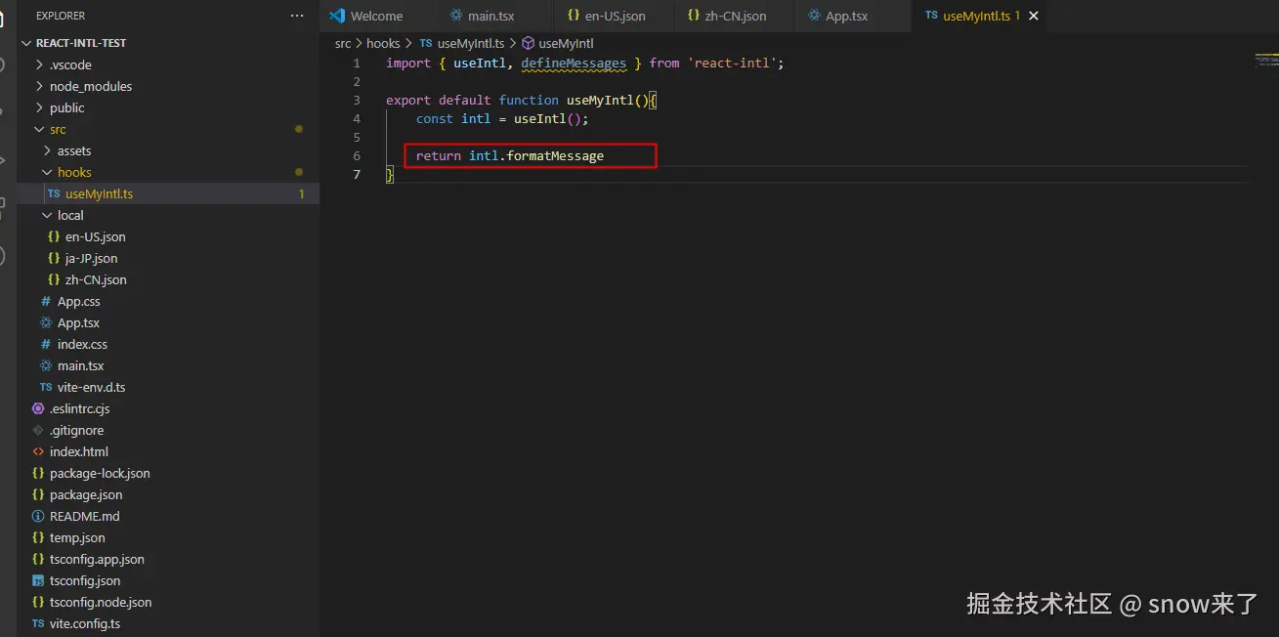Viewport: 1279px width, 637px height.
Task: Open Explorer more actions ellipsis menu
Action: click(x=297, y=16)
